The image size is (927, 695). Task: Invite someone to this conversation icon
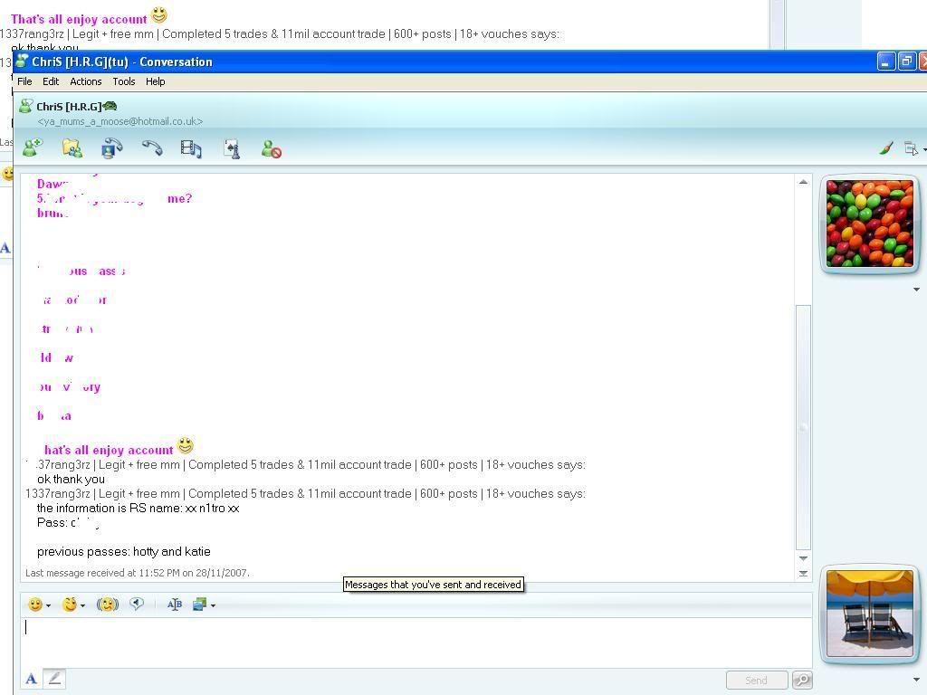click(33, 148)
